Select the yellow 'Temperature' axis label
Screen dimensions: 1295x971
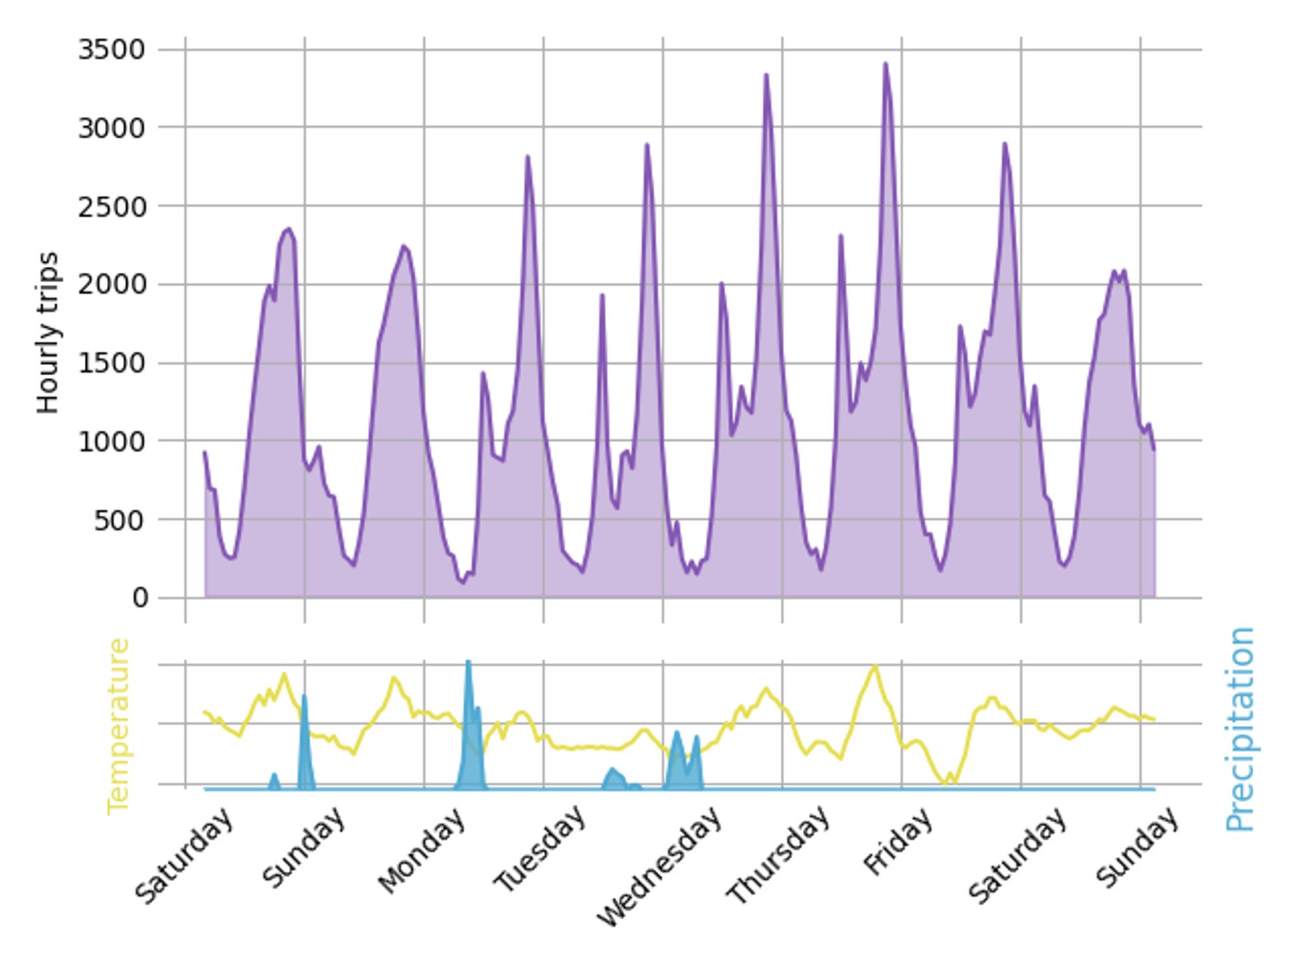tap(118, 726)
